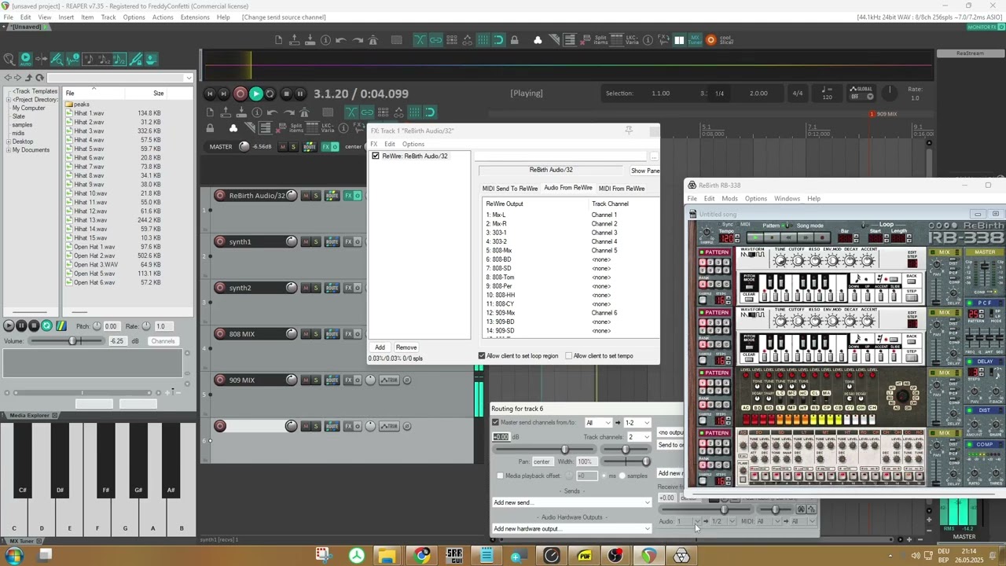Viewport: 1006px width, 566px height.
Task: Toggle Master send channels checkbox
Action: (x=495, y=423)
